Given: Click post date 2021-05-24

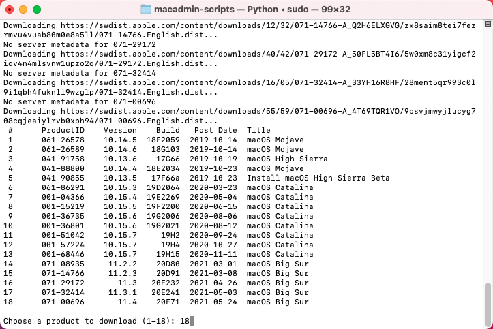Looking at the screenshot, I should pyautogui.click(x=213, y=302).
